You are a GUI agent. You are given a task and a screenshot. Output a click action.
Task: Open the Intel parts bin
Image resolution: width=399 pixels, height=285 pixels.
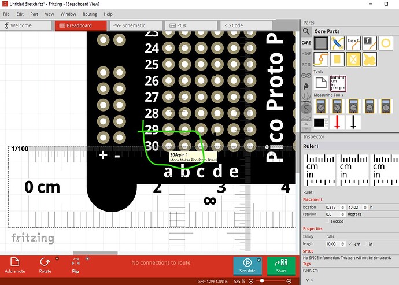pos(306,119)
